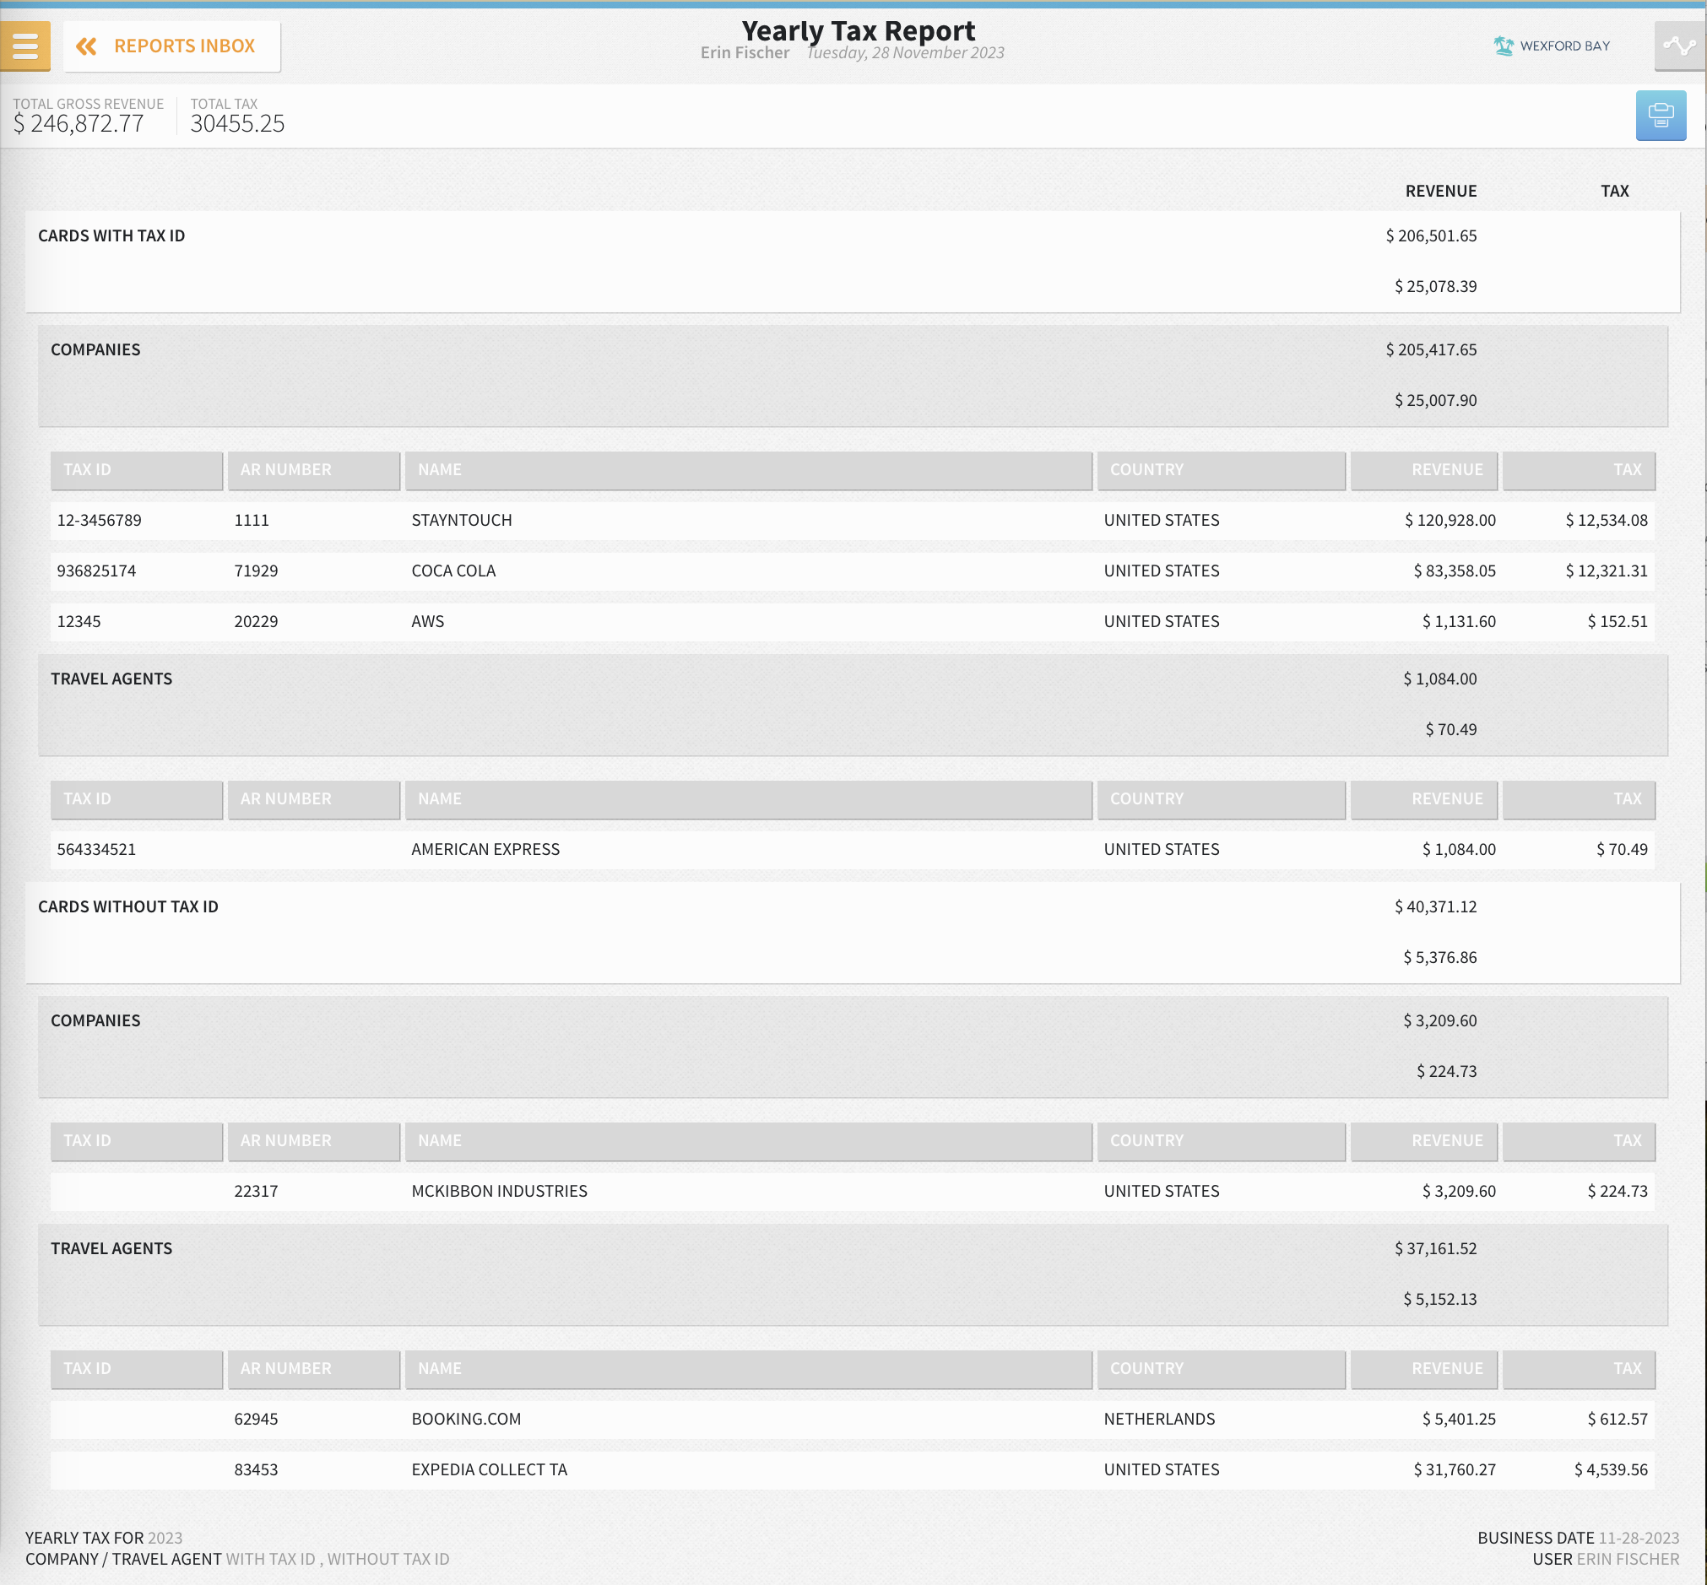Expand the Cards With Tax ID section
The width and height of the screenshot is (1707, 1585).
point(111,235)
